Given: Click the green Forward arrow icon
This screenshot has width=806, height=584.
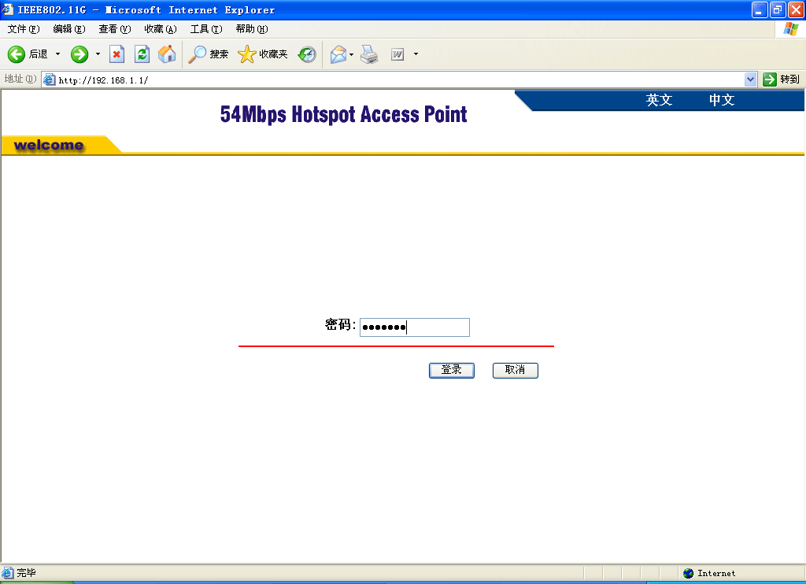Looking at the screenshot, I should [79, 54].
